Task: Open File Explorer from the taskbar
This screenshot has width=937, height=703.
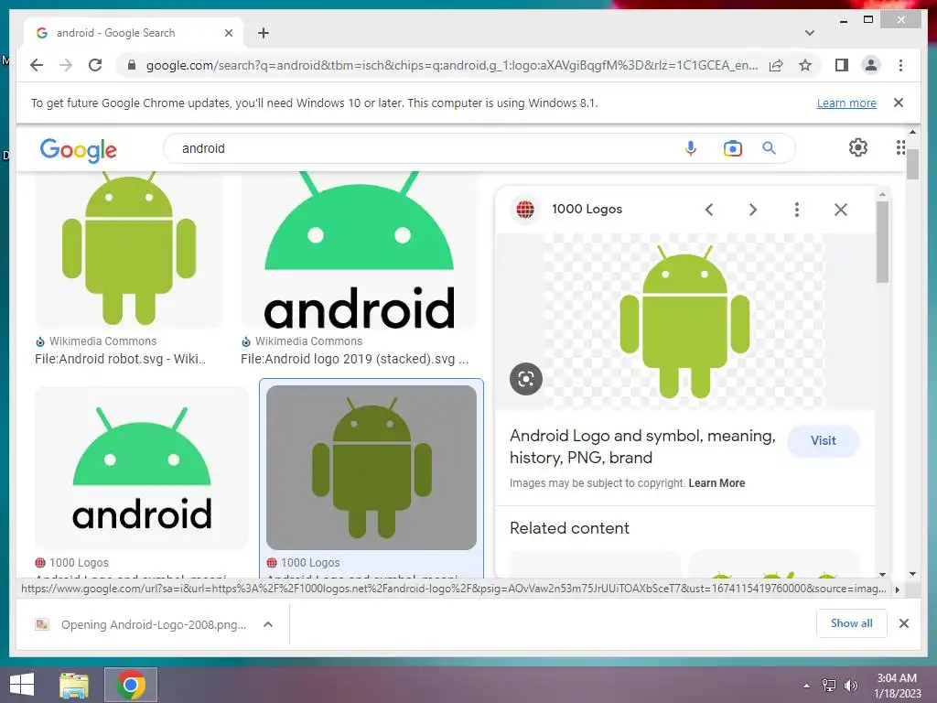Action: click(x=74, y=685)
